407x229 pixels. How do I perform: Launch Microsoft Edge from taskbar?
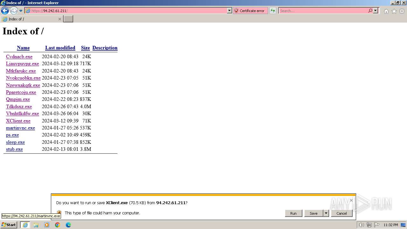pyautogui.click(x=68, y=225)
